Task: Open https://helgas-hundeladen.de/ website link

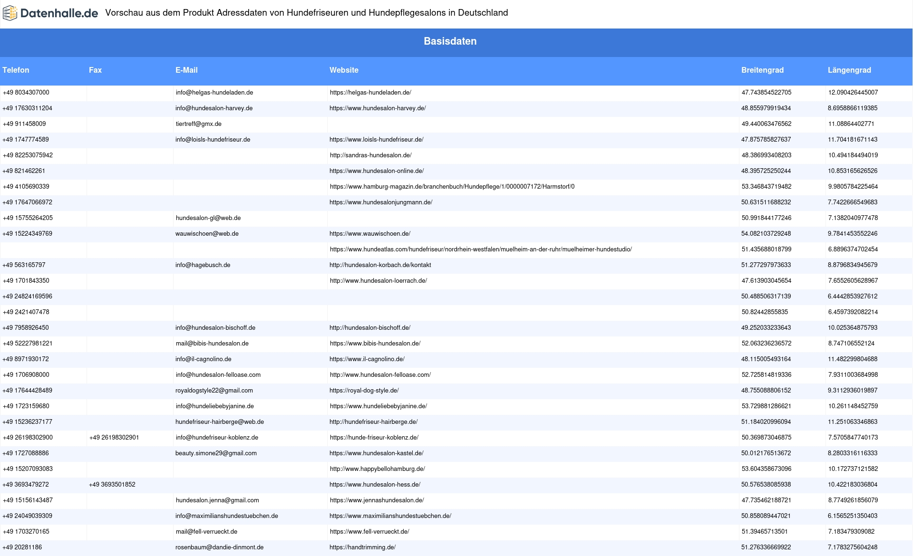Action: pyautogui.click(x=370, y=93)
